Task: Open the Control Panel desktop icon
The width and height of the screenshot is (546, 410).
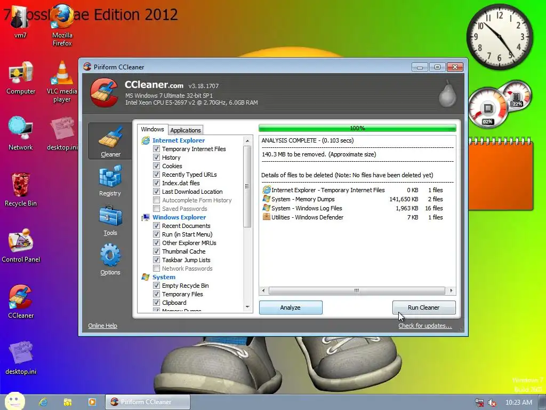Action: click(x=21, y=246)
